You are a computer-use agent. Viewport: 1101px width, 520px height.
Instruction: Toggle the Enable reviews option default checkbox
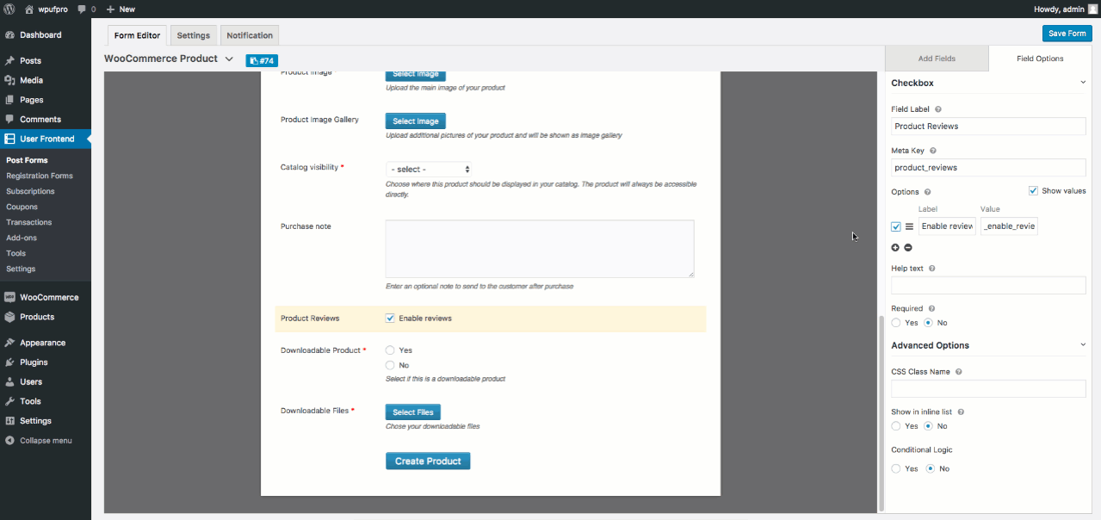pyautogui.click(x=896, y=226)
